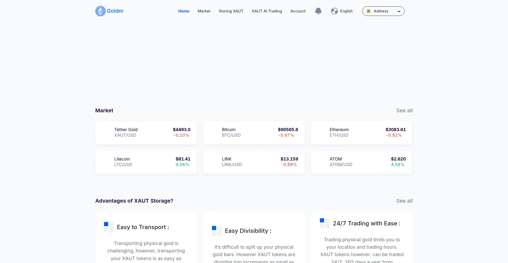Click the blue square icon beside Easy Divisibility

pos(214,228)
